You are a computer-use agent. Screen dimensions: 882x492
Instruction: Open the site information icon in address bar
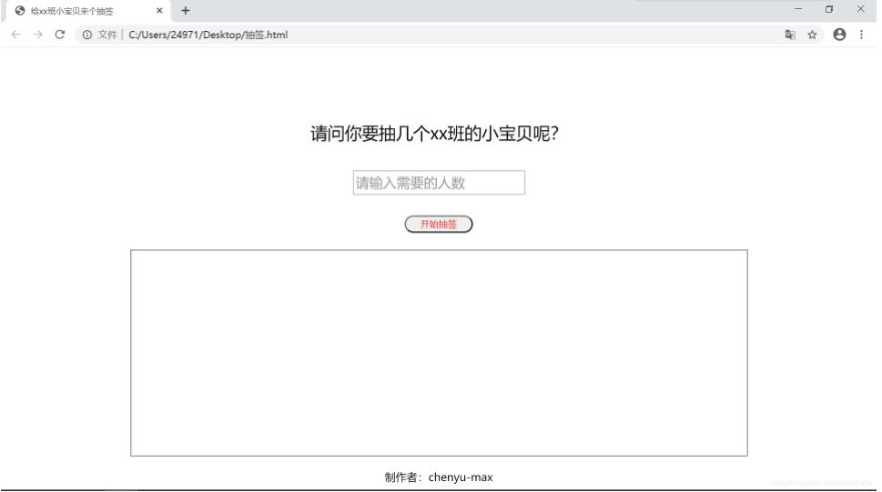tap(87, 35)
